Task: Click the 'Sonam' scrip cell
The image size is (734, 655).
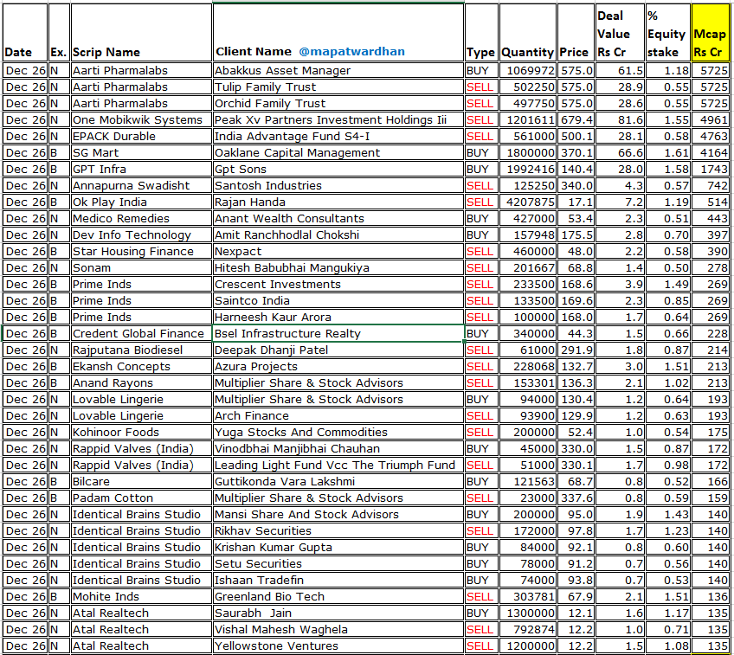Action: pyautogui.click(x=141, y=267)
